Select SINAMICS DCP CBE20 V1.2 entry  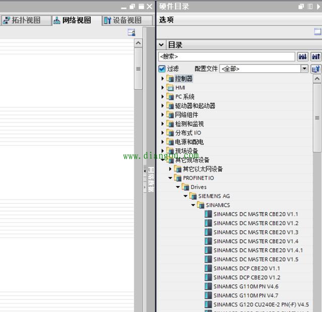pos(247,277)
